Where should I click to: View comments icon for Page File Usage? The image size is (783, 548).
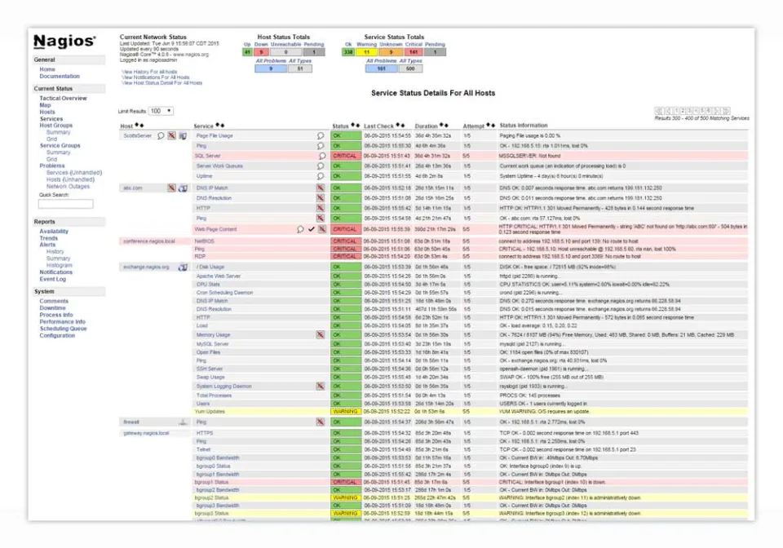coord(321,135)
